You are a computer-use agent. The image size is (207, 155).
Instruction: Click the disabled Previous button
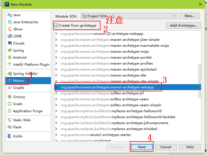[117, 147]
